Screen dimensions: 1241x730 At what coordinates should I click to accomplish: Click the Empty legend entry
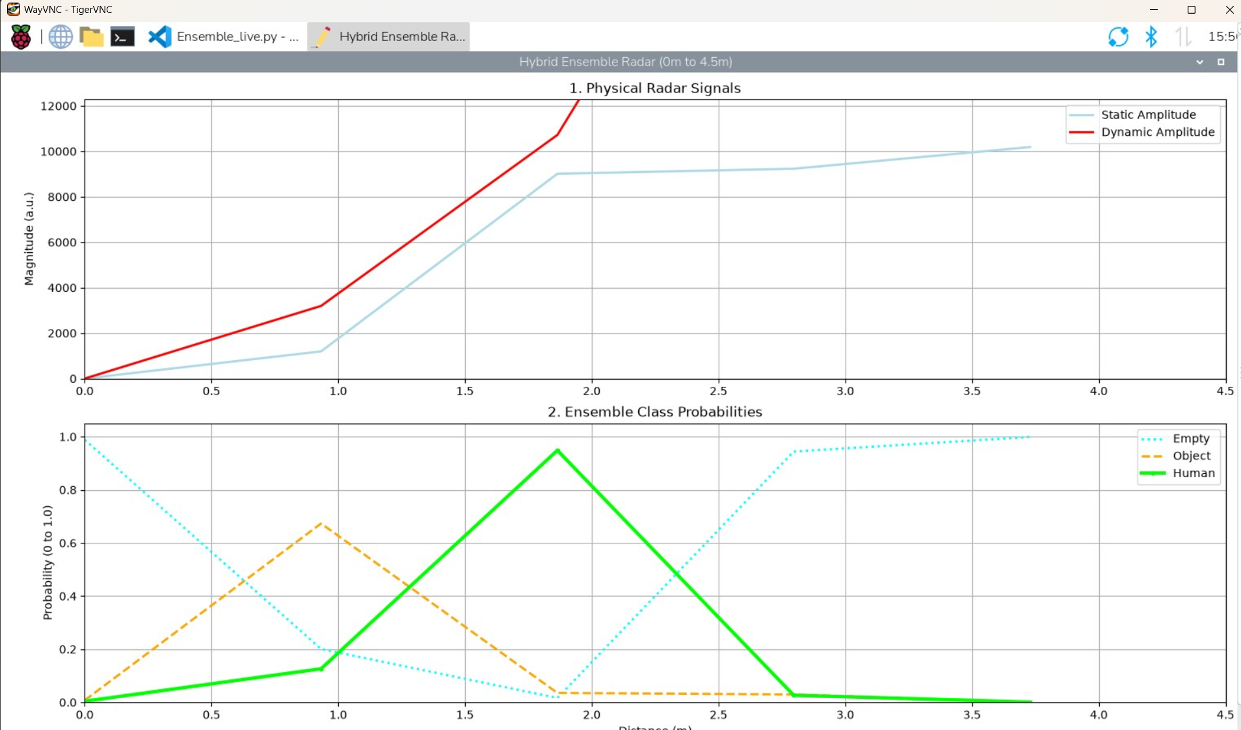[x=1176, y=438]
